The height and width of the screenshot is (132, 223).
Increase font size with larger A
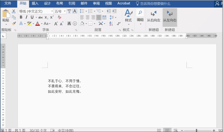[56, 24]
